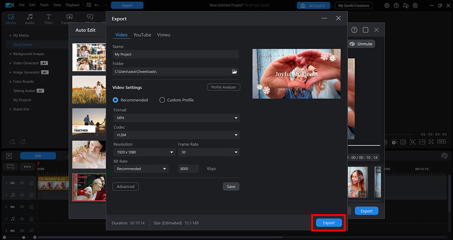This screenshot has width=453, height=240.
Task: Click the 8000 Kbps bit rate field
Action: point(188,169)
